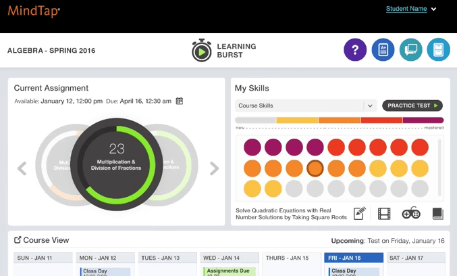Click Upcoming: Test on Friday, January 16
This screenshot has height=276, width=457.
point(387,241)
